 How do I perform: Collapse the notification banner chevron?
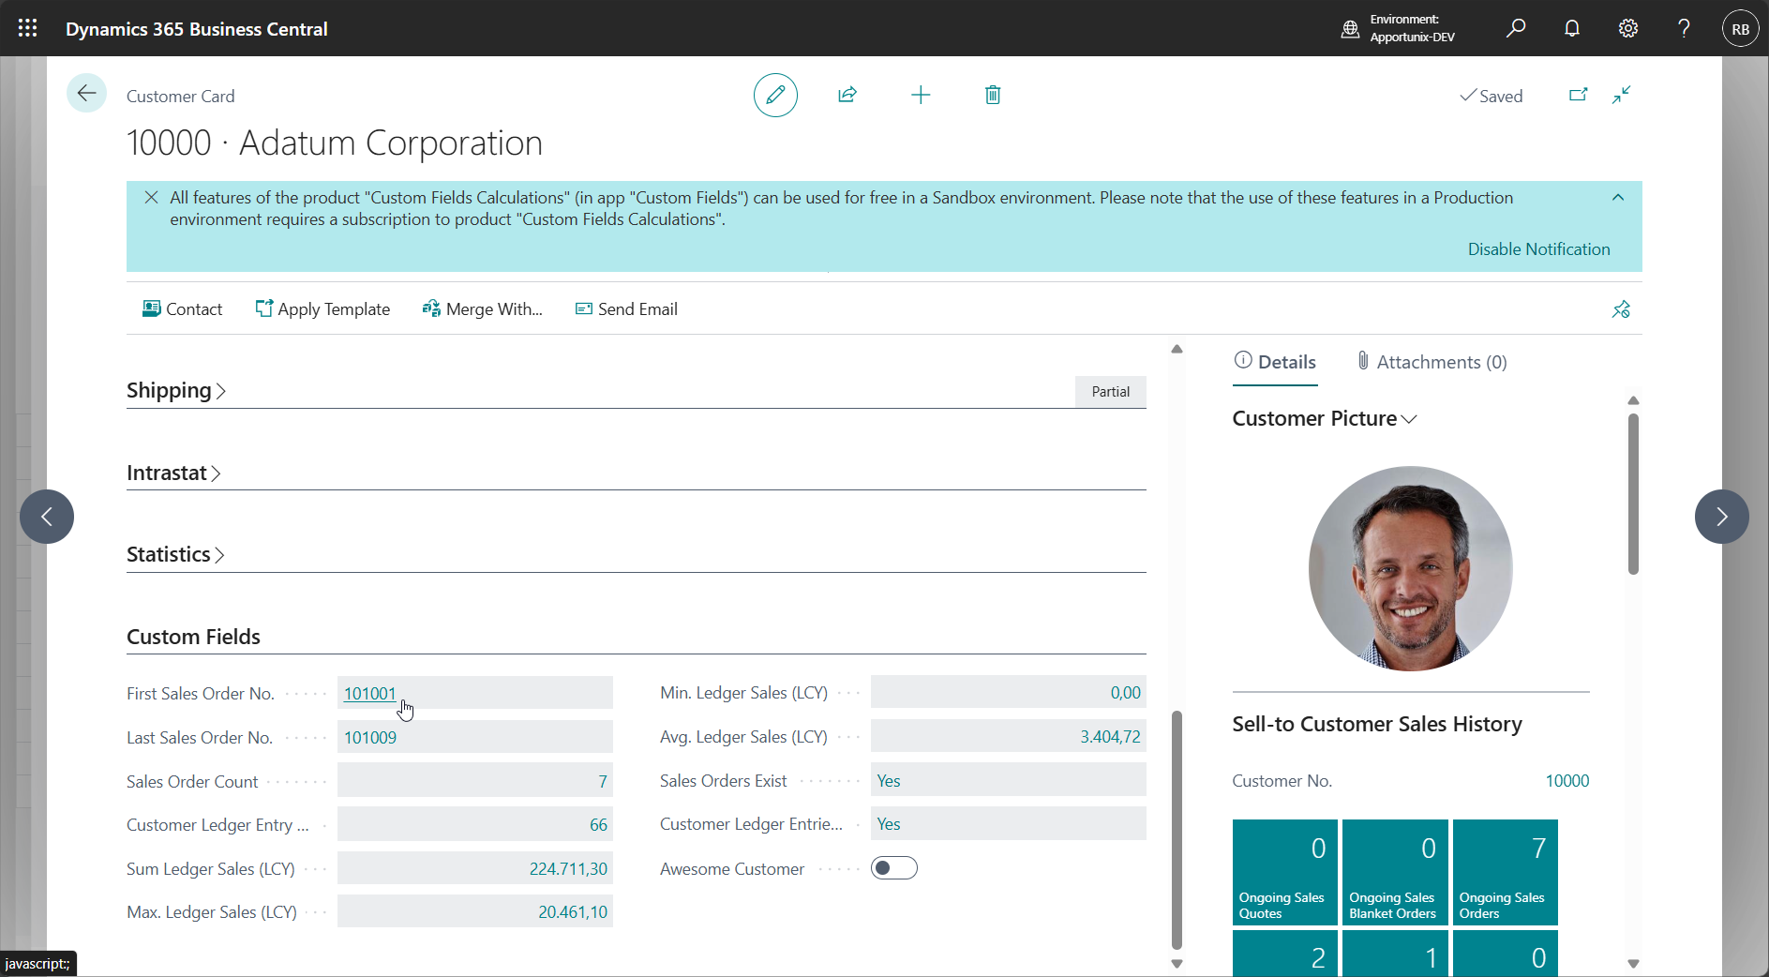1618,198
